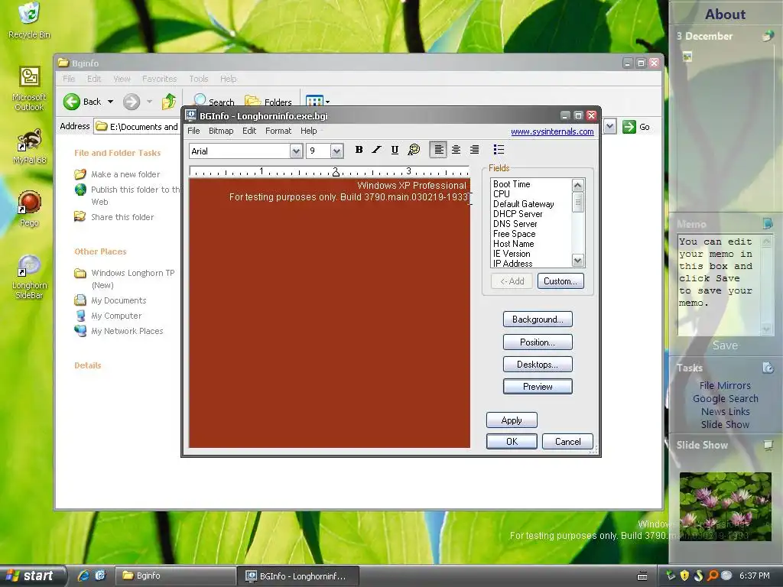Click the water lilies slide show thumbnail
The width and height of the screenshot is (783, 587).
click(x=725, y=506)
